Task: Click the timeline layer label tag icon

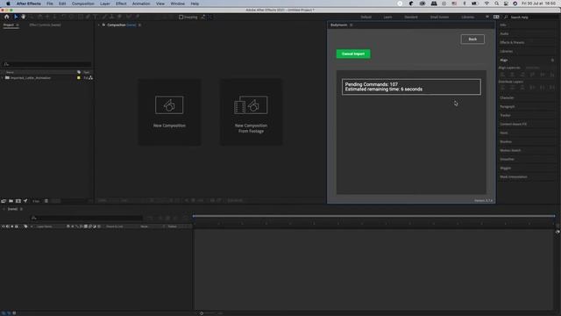Action: (25, 226)
